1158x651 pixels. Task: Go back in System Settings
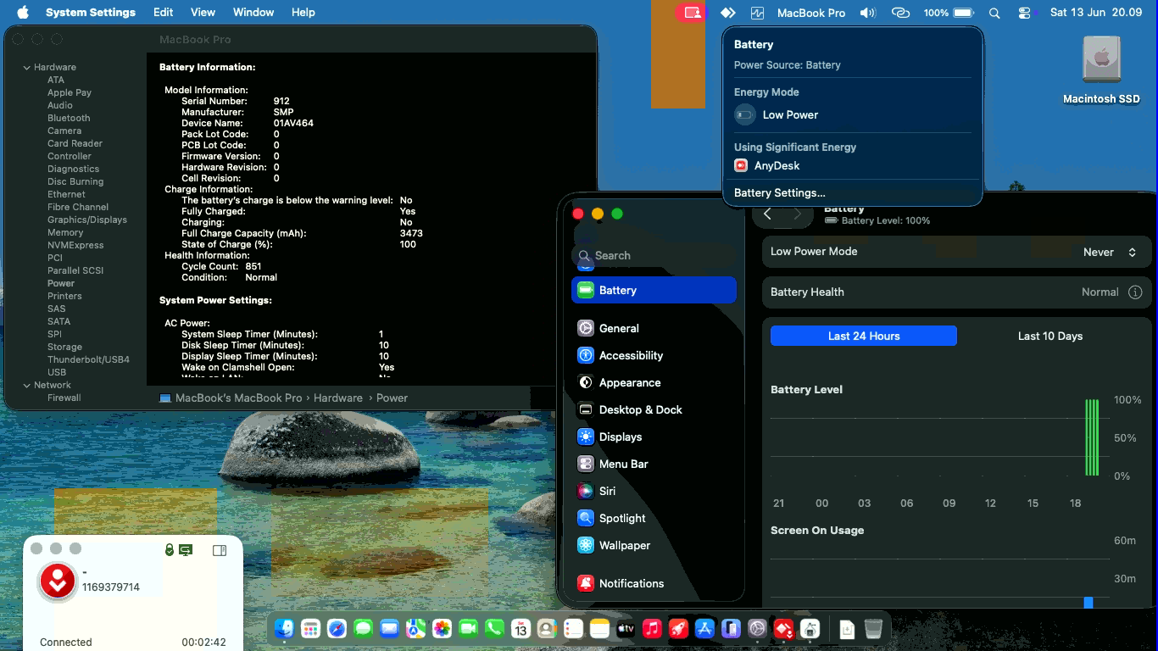click(x=767, y=214)
